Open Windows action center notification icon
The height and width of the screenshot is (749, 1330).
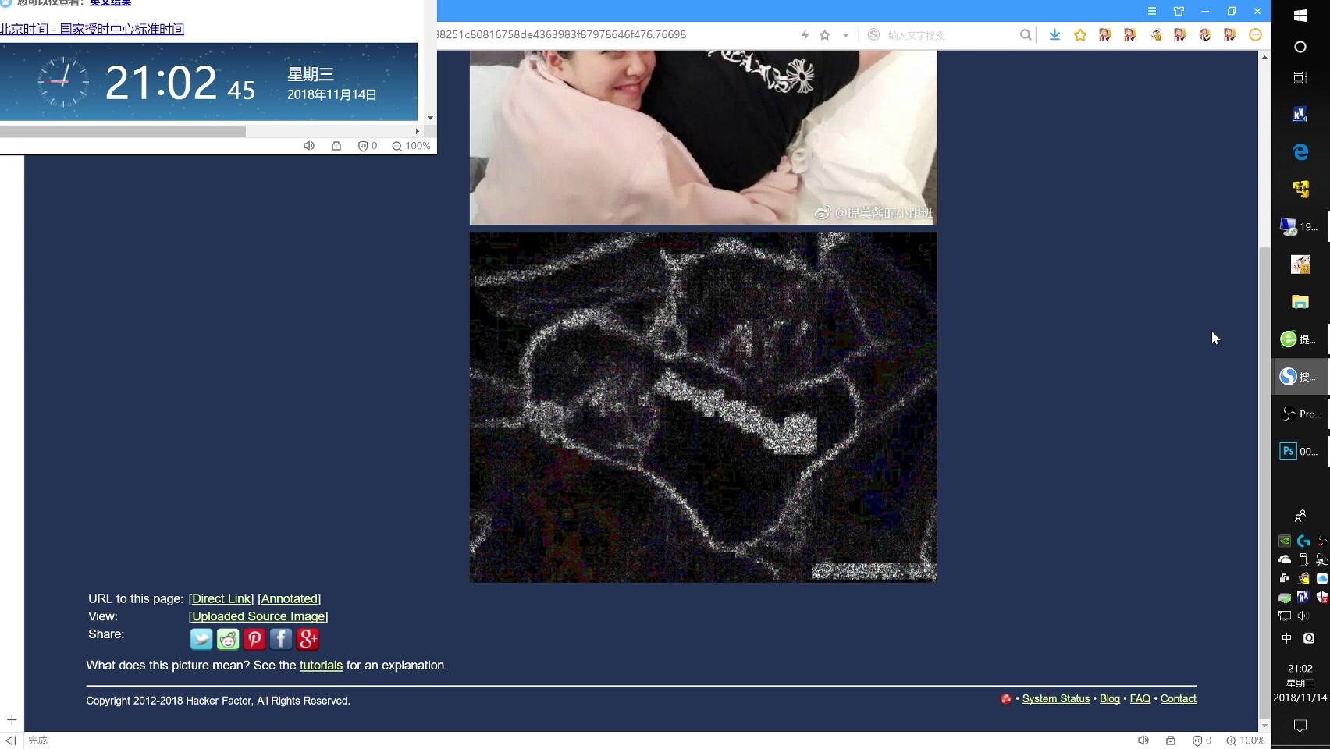pos(1300,726)
